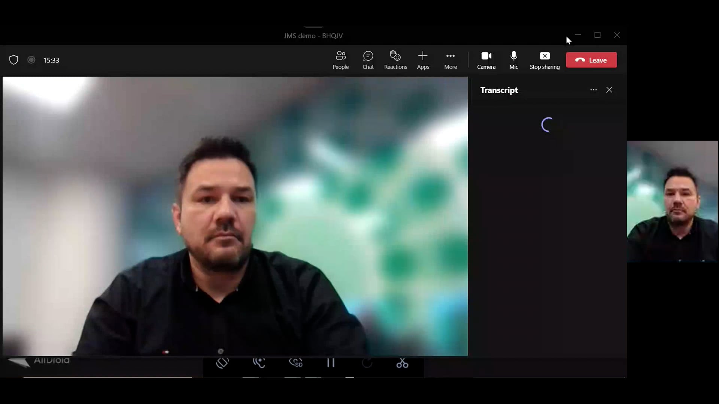
Task: Click the recording indicator next to the timer
Action: tap(31, 59)
